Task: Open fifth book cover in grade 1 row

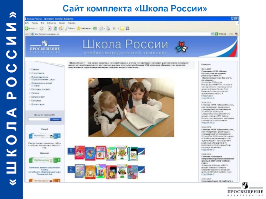Action: click(122, 153)
